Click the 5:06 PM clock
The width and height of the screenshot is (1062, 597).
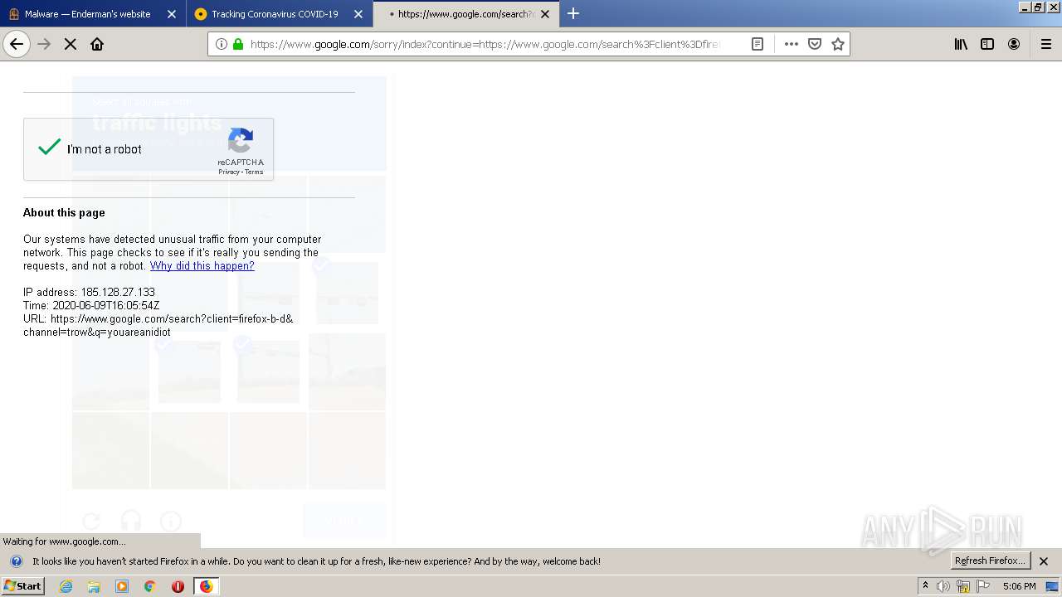1019,586
